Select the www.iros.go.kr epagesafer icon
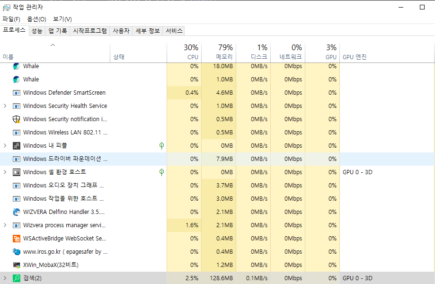Viewport: 435px width, 284px height. pyautogui.click(x=17, y=251)
